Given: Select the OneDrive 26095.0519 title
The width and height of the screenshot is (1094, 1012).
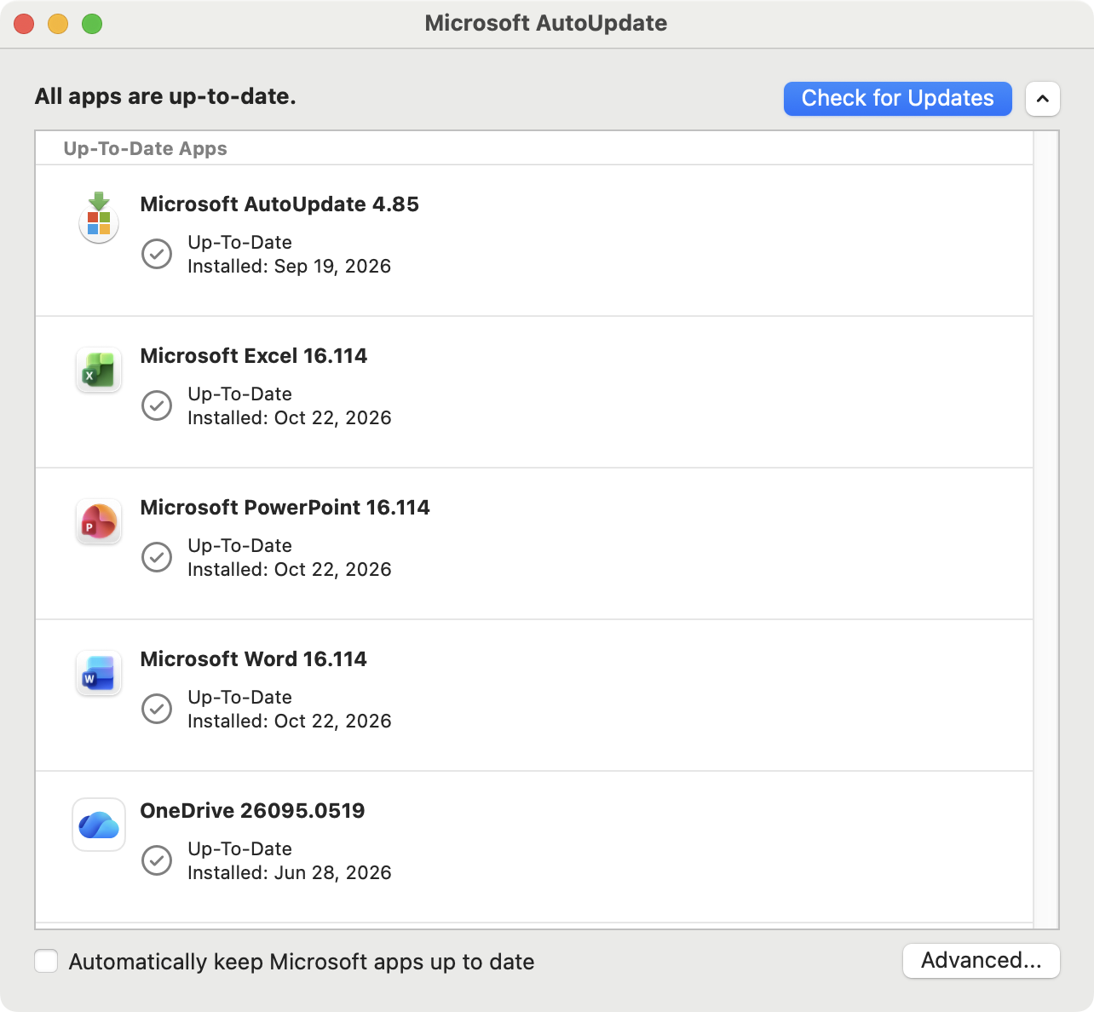Looking at the screenshot, I should click(x=252, y=811).
